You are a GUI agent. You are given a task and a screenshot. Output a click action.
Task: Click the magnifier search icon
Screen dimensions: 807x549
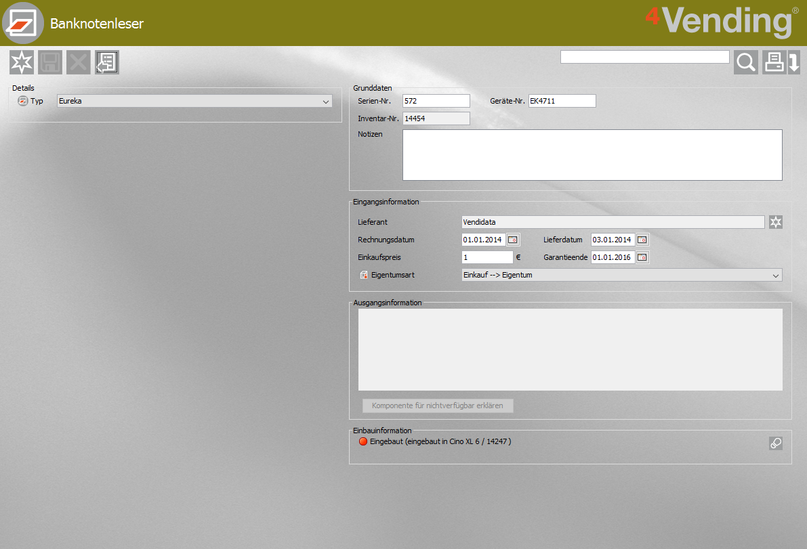[746, 62]
